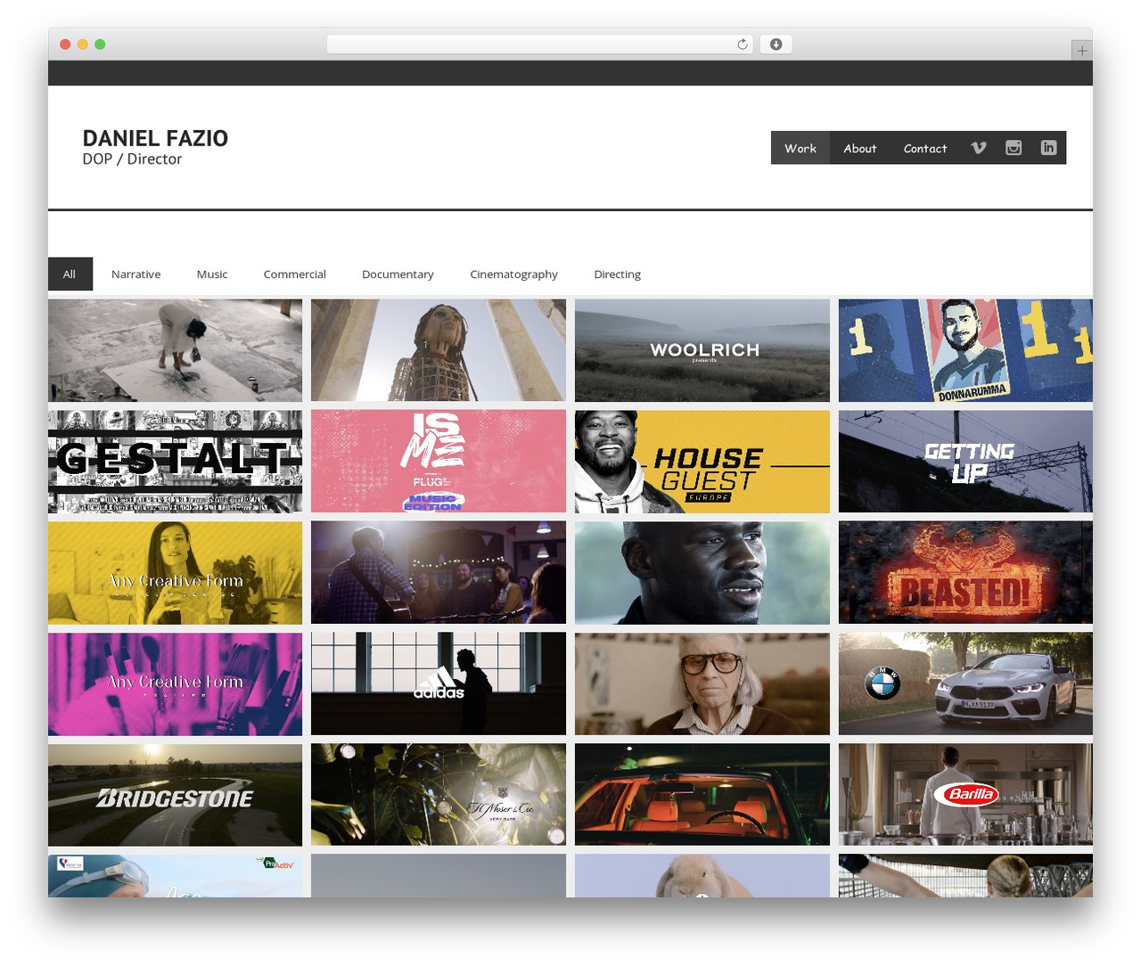Image resolution: width=1141 pixels, height=966 pixels.
Task: Filter projects by Directing
Action: pyautogui.click(x=618, y=274)
